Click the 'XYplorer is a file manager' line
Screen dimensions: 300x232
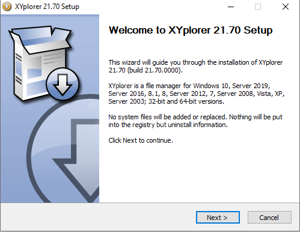click(x=189, y=86)
